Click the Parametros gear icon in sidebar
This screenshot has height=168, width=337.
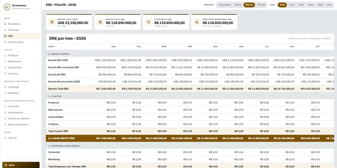(x=5, y=24)
